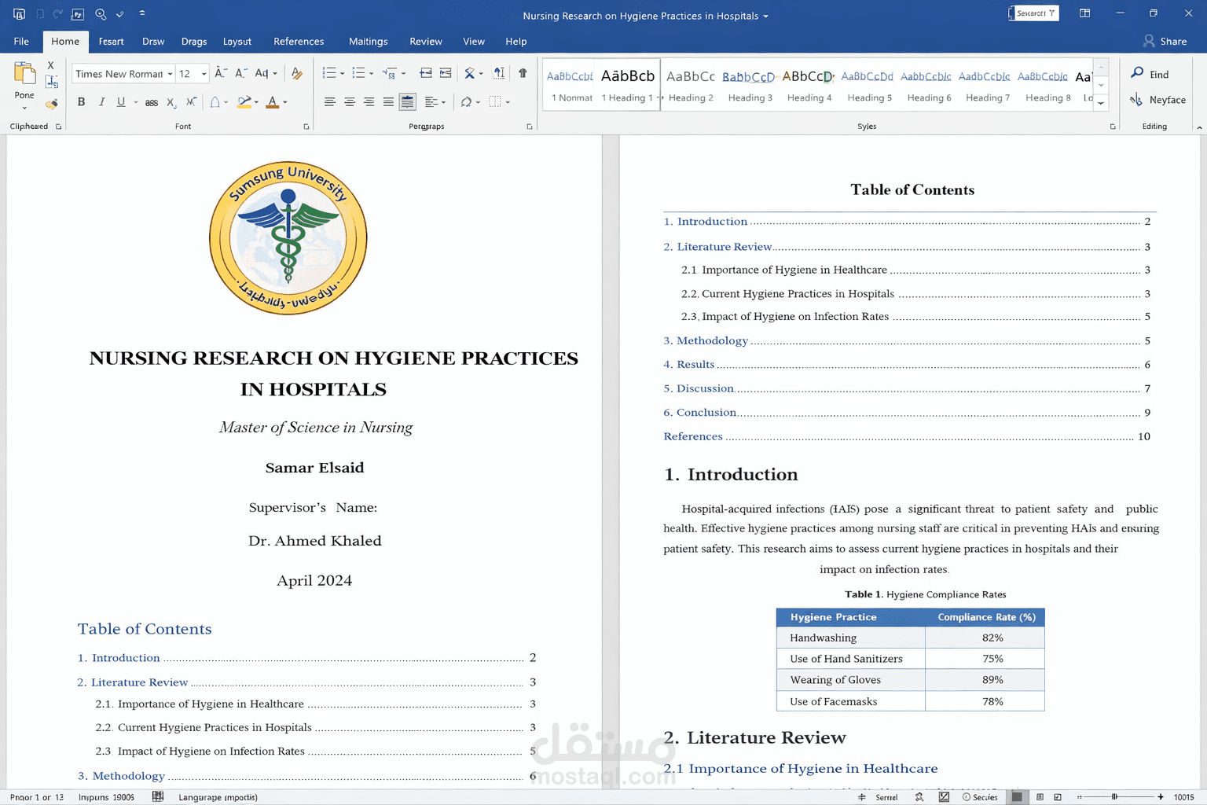This screenshot has width=1207, height=805.
Task: Align text to the right
Action: pos(369,101)
